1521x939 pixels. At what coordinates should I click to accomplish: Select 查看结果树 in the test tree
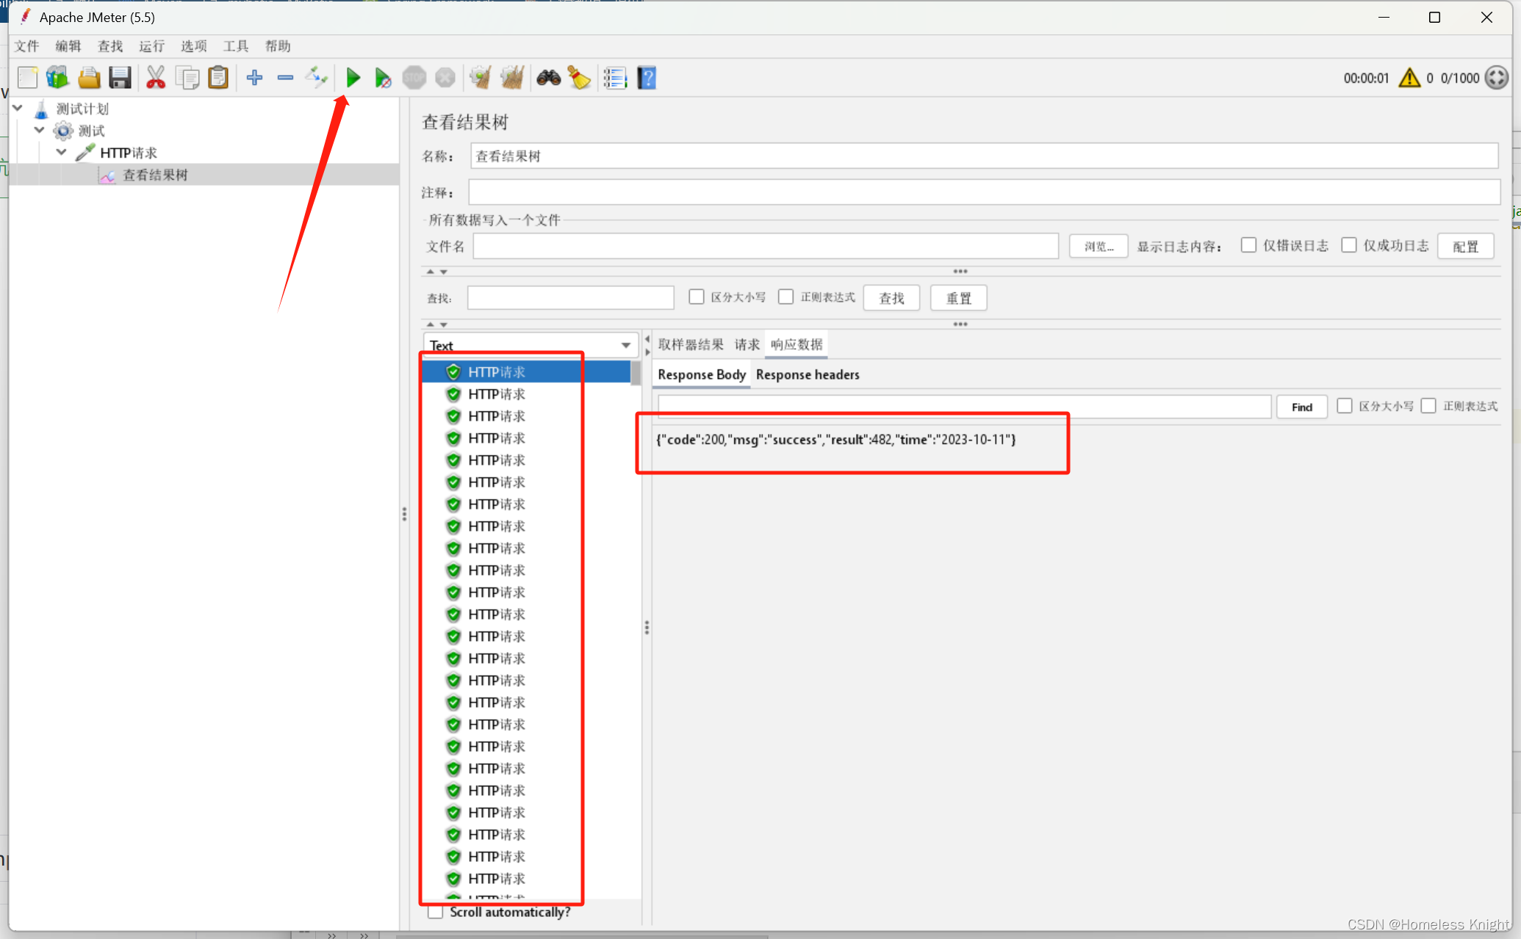[155, 175]
